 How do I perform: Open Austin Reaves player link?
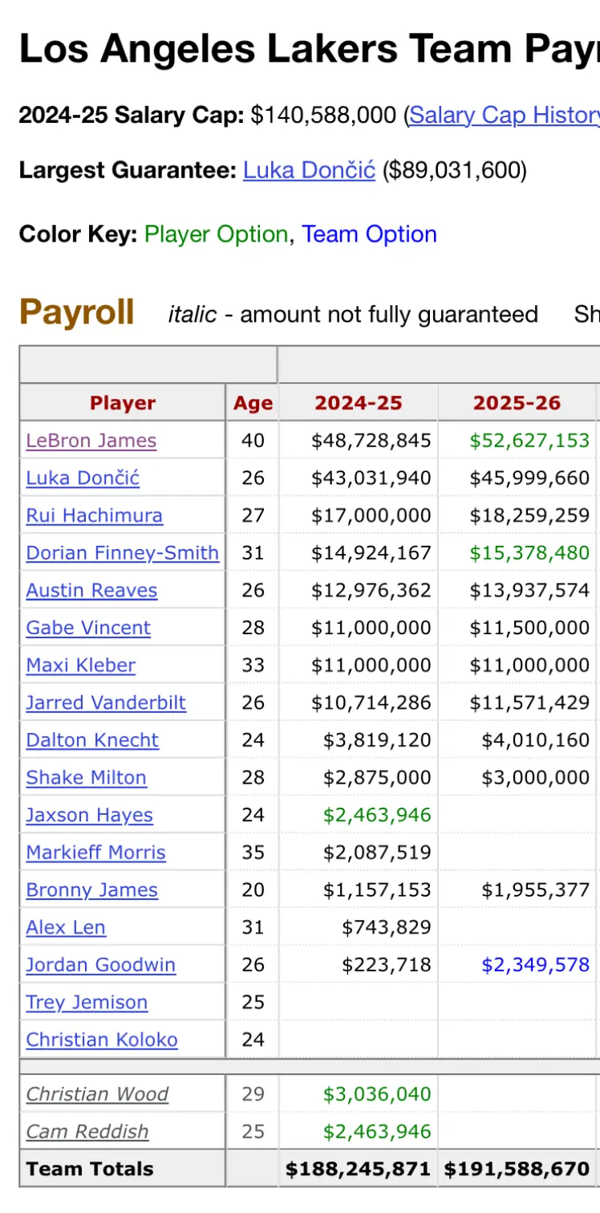[x=91, y=591]
